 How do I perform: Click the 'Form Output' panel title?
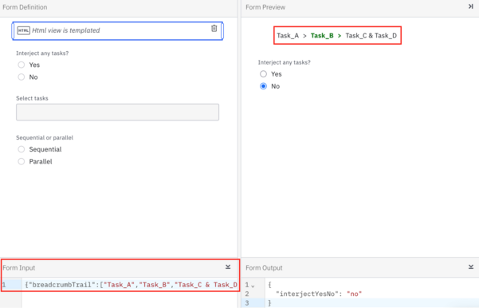point(264,267)
